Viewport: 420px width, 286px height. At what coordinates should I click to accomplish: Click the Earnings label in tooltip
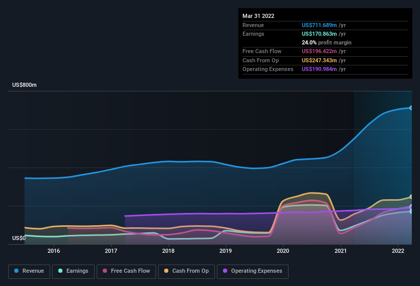[x=253, y=34]
